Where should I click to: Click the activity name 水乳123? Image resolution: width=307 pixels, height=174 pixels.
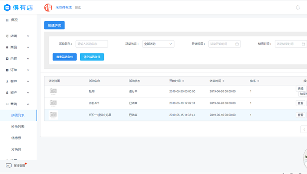click(94, 103)
